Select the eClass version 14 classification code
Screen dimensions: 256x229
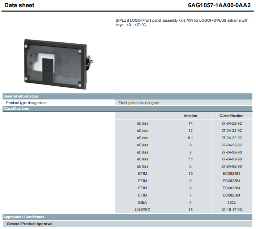click(231, 124)
